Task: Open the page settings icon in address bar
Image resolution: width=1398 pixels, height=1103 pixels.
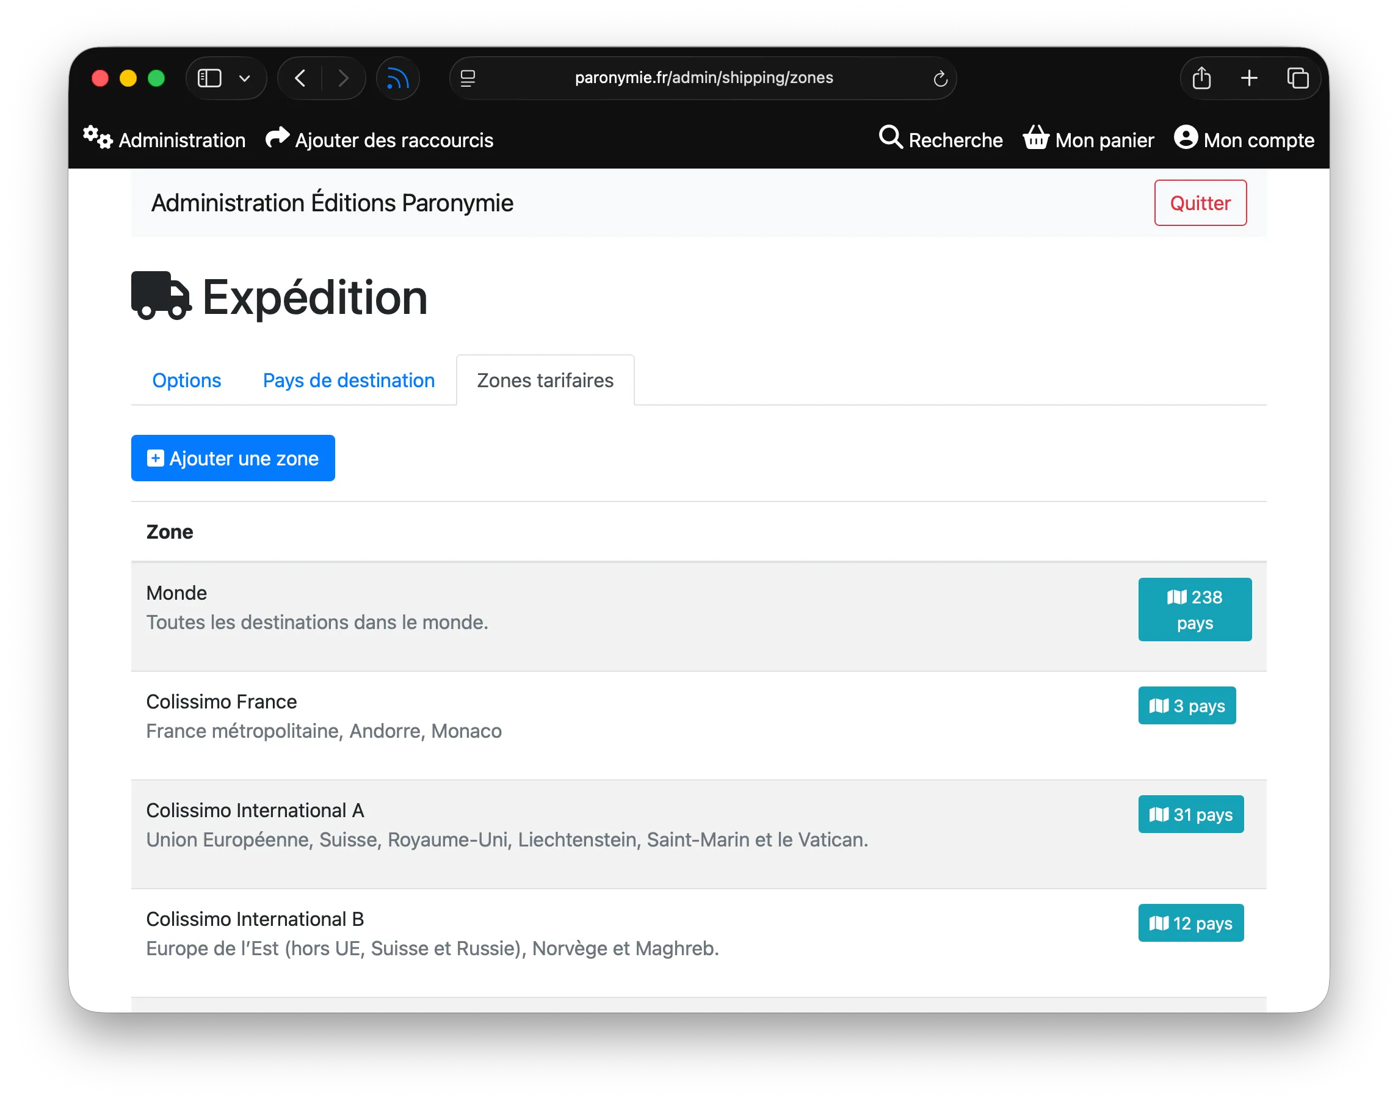Action: (468, 78)
